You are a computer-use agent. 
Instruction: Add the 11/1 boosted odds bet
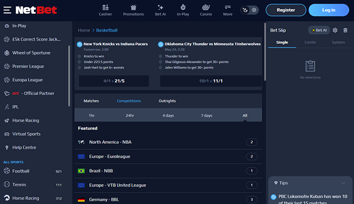(211, 81)
